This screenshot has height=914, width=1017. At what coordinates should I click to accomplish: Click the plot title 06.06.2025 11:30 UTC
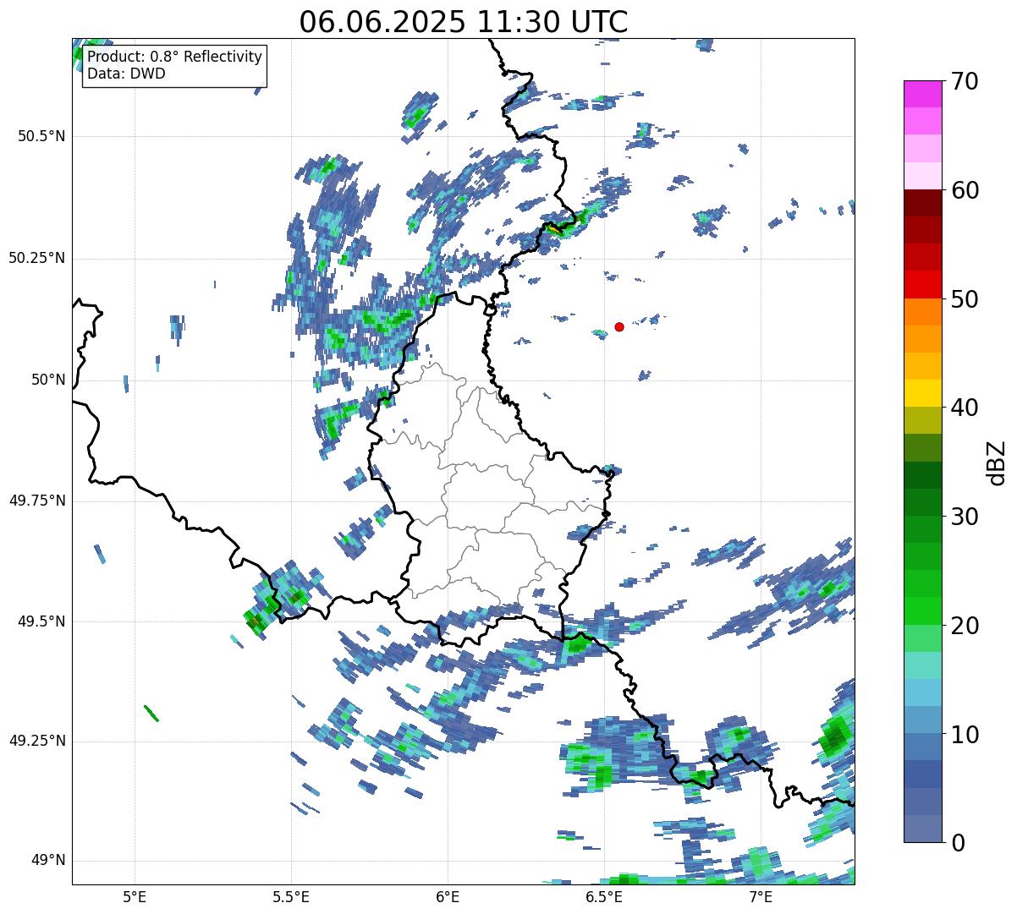click(464, 22)
